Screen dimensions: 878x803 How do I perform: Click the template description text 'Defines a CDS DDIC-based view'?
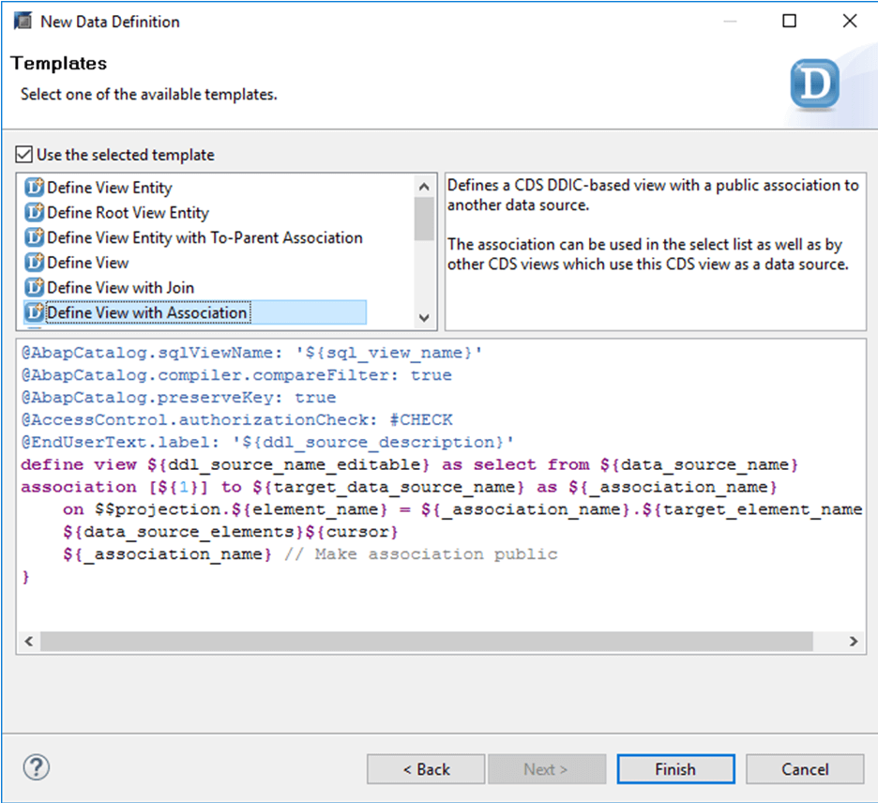[652, 195]
